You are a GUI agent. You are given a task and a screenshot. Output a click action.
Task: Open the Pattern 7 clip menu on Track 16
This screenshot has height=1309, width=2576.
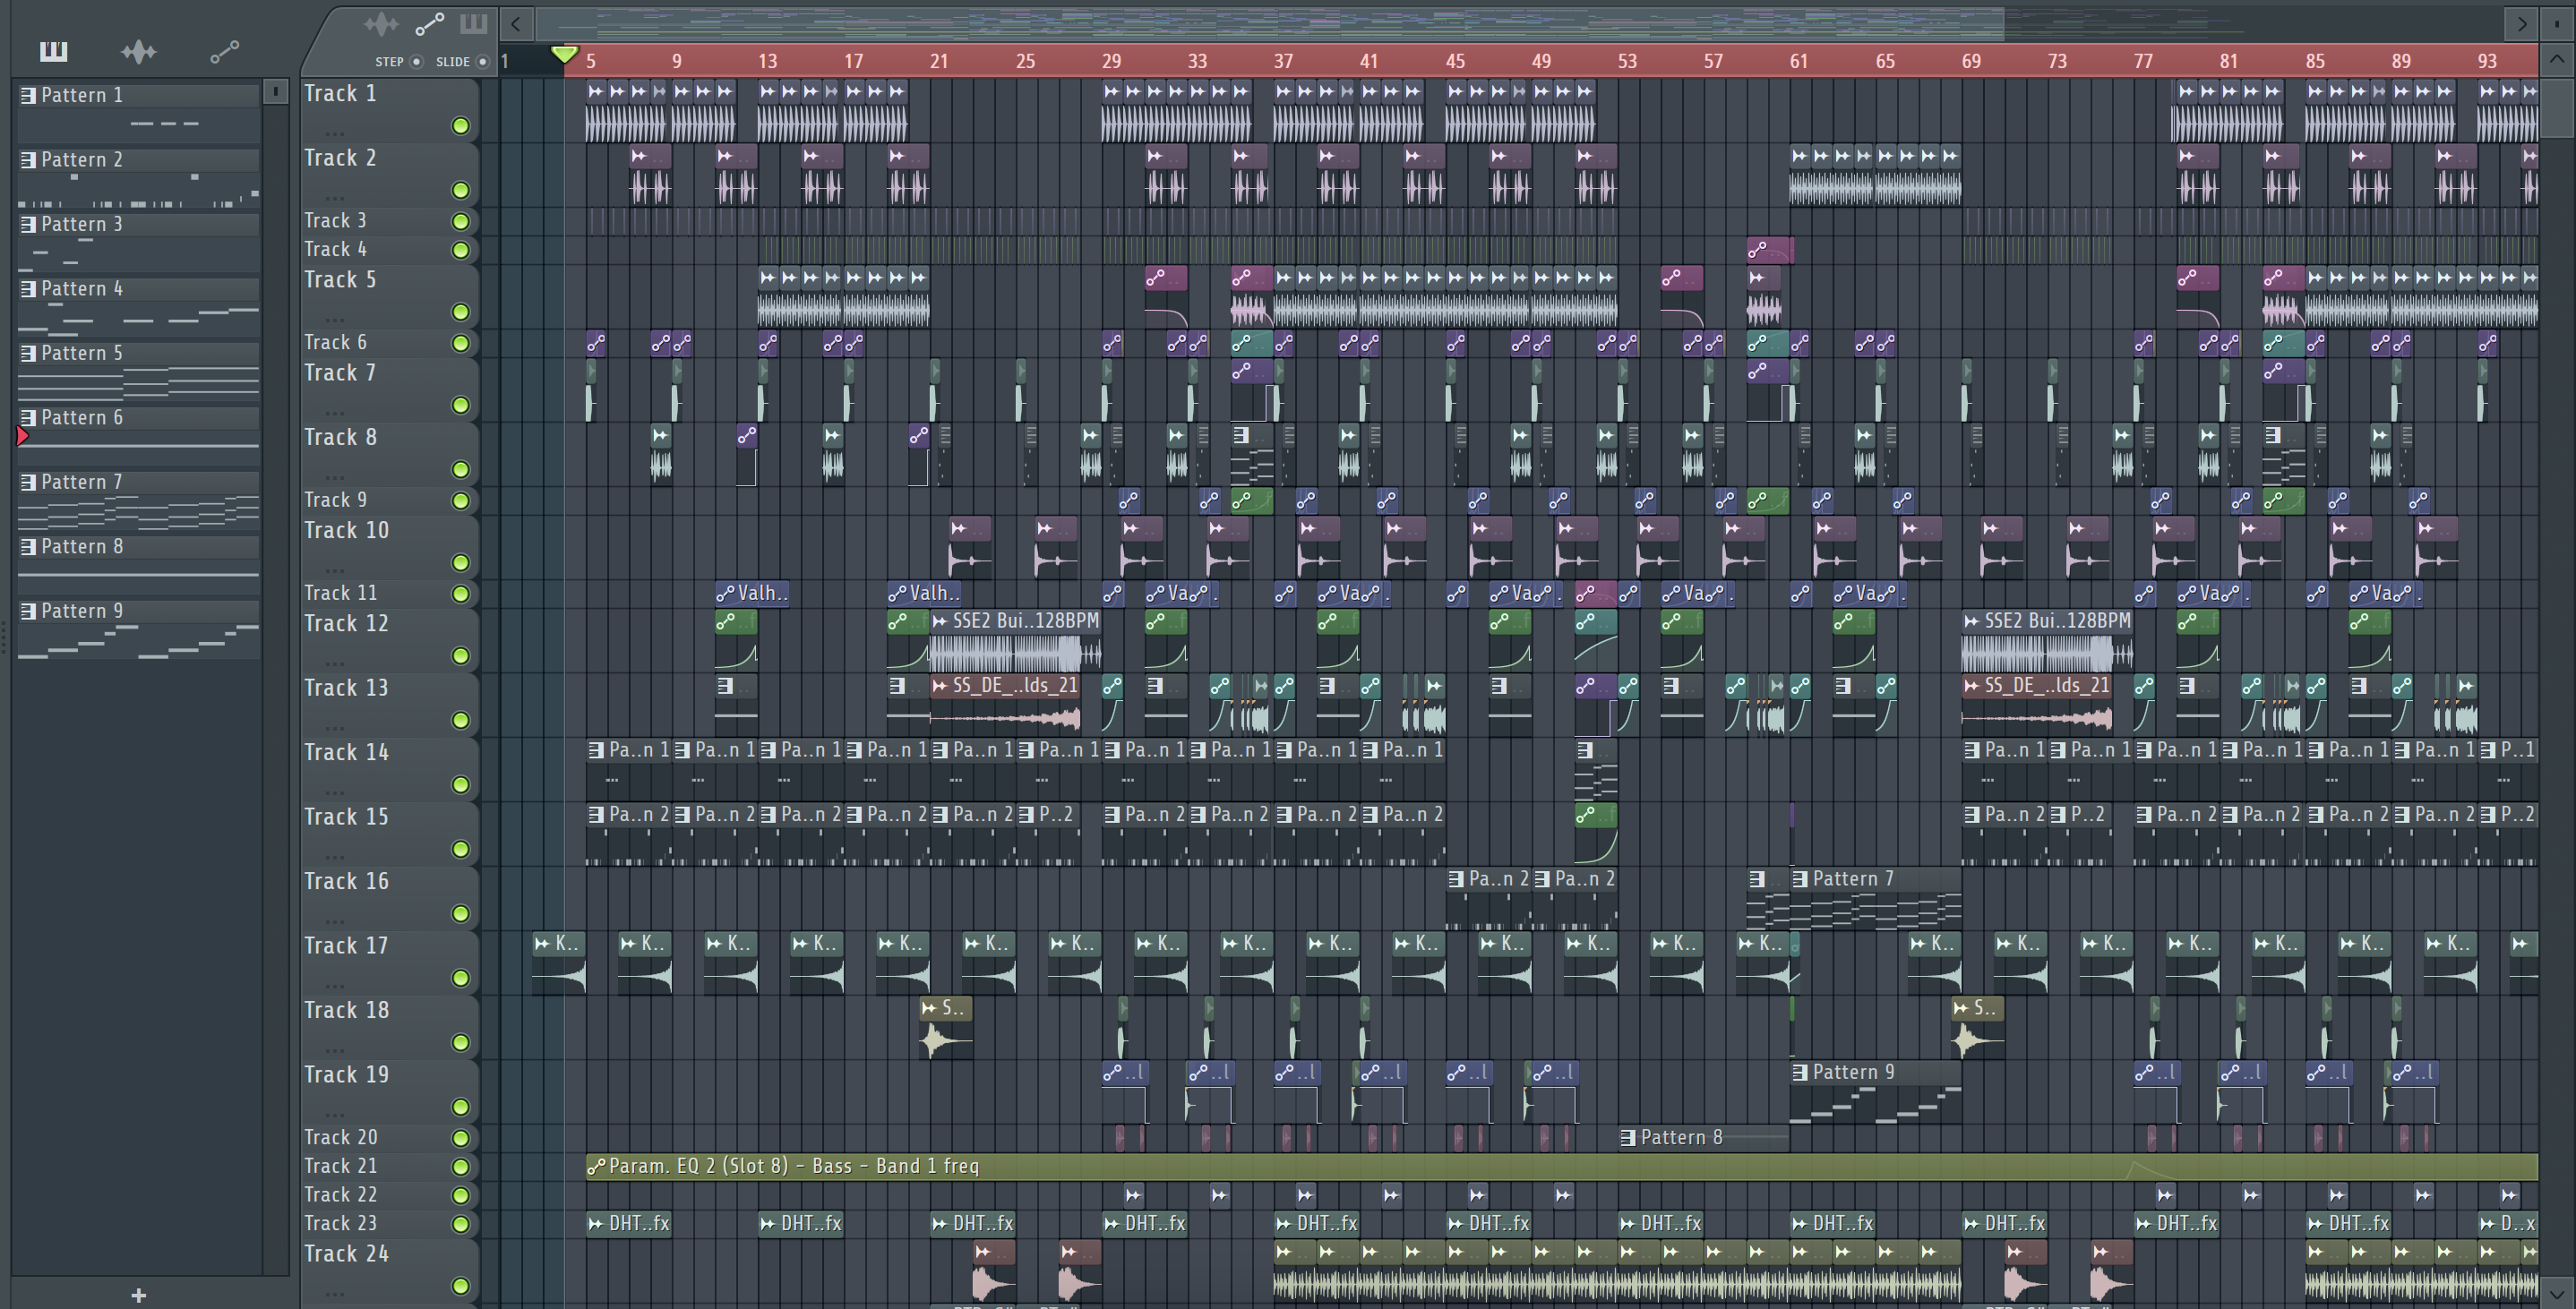click(x=1799, y=879)
